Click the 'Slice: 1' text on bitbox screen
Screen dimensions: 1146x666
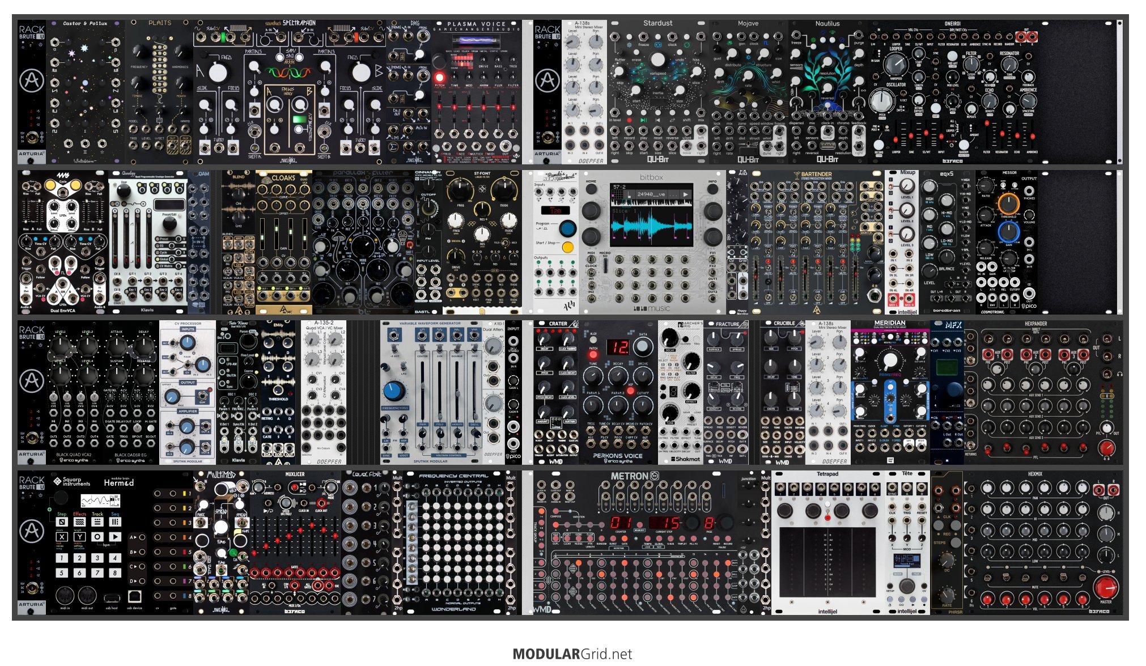(x=624, y=210)
